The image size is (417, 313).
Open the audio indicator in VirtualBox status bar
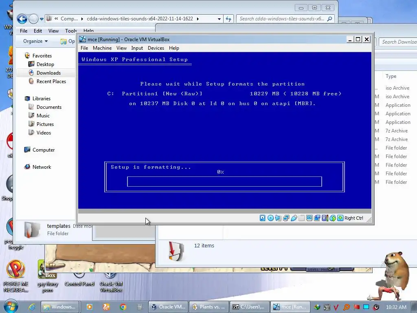point(278,218)
